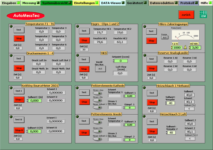Click the status LED in Hygro - Clips panel

click(x=78, y=26)
